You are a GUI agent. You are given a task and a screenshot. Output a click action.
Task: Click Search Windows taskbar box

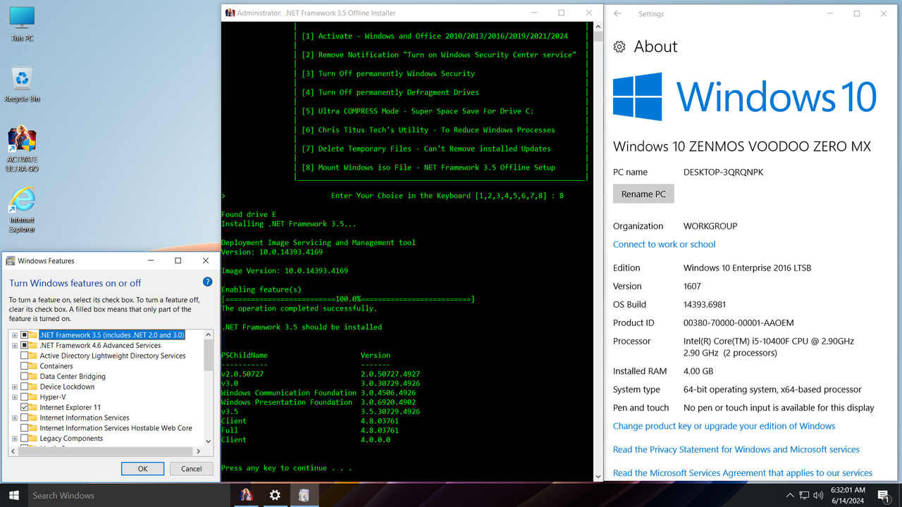129,495
